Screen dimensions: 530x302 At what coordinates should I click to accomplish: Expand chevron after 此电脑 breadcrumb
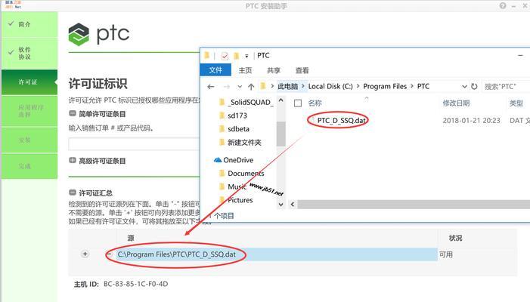(303, 86)
